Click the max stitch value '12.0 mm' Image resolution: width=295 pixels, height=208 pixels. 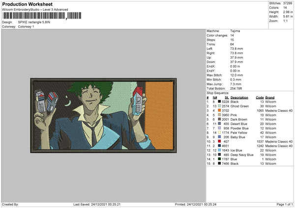click(236, 75)
